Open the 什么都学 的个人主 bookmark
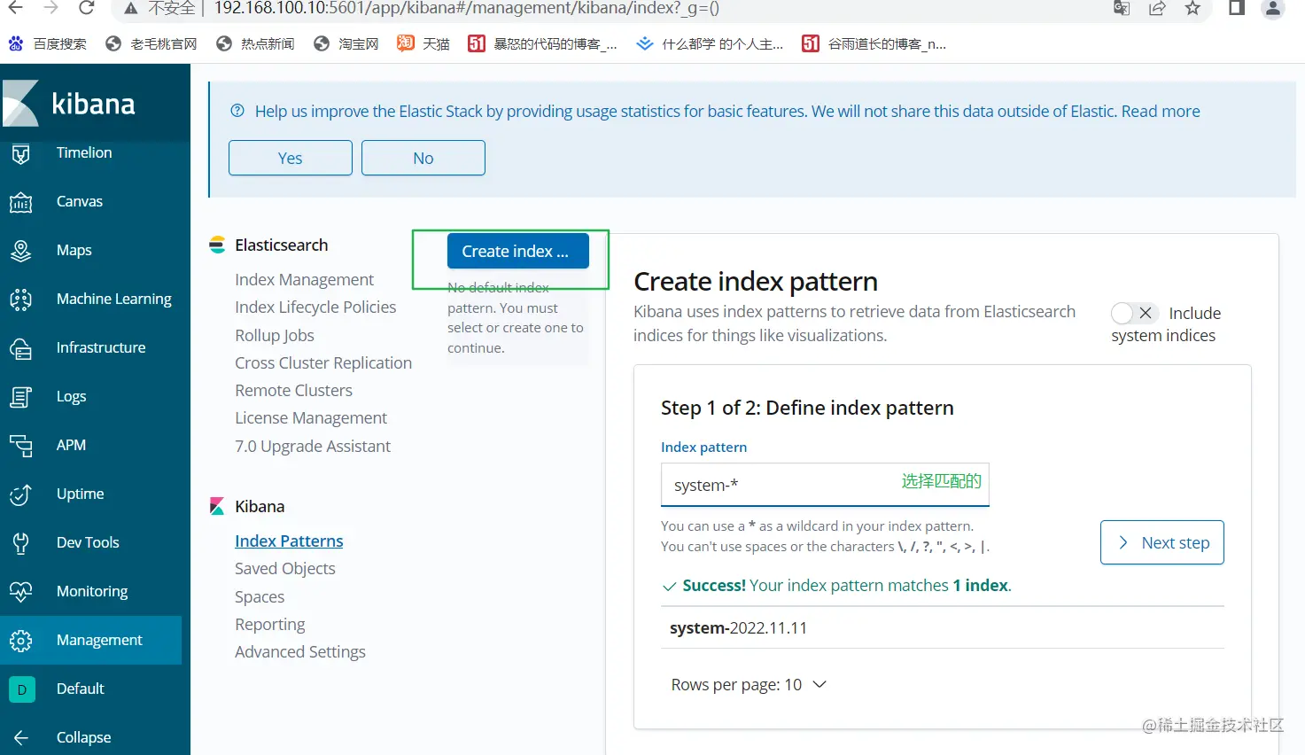Screen dimensions: 1305x755 710,43
